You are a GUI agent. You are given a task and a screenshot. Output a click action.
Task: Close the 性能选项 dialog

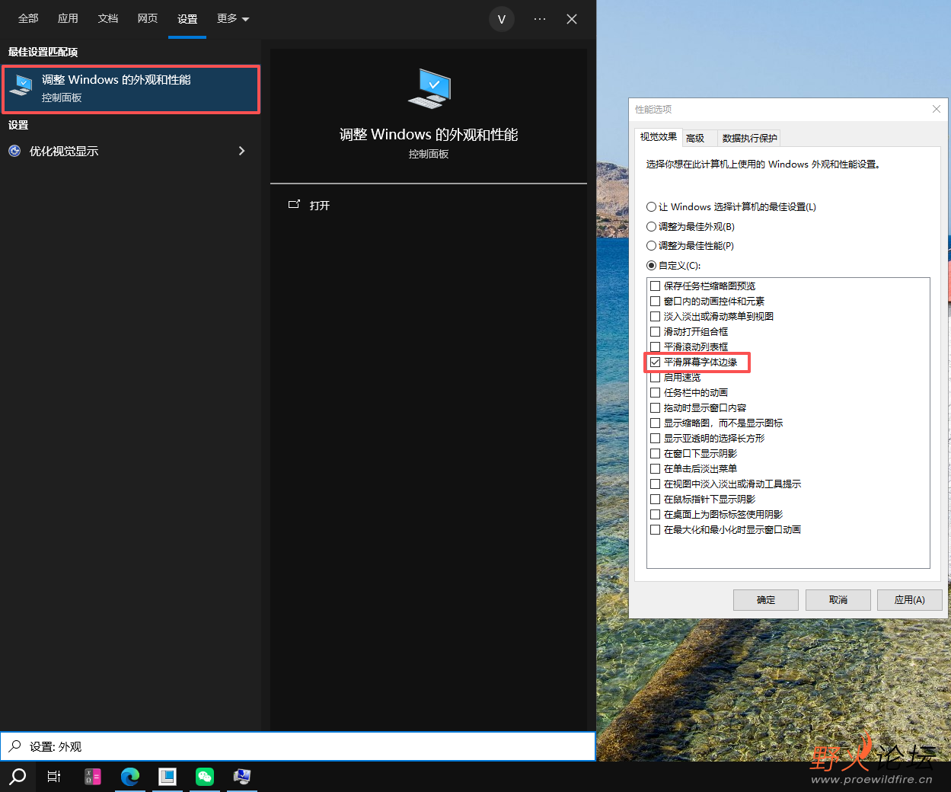[937, 109]
